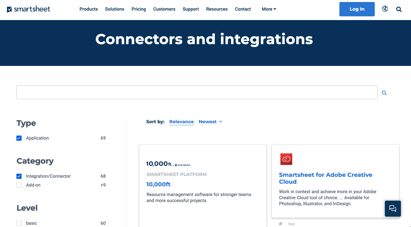Click the Add-on count +9

point(103,185)
